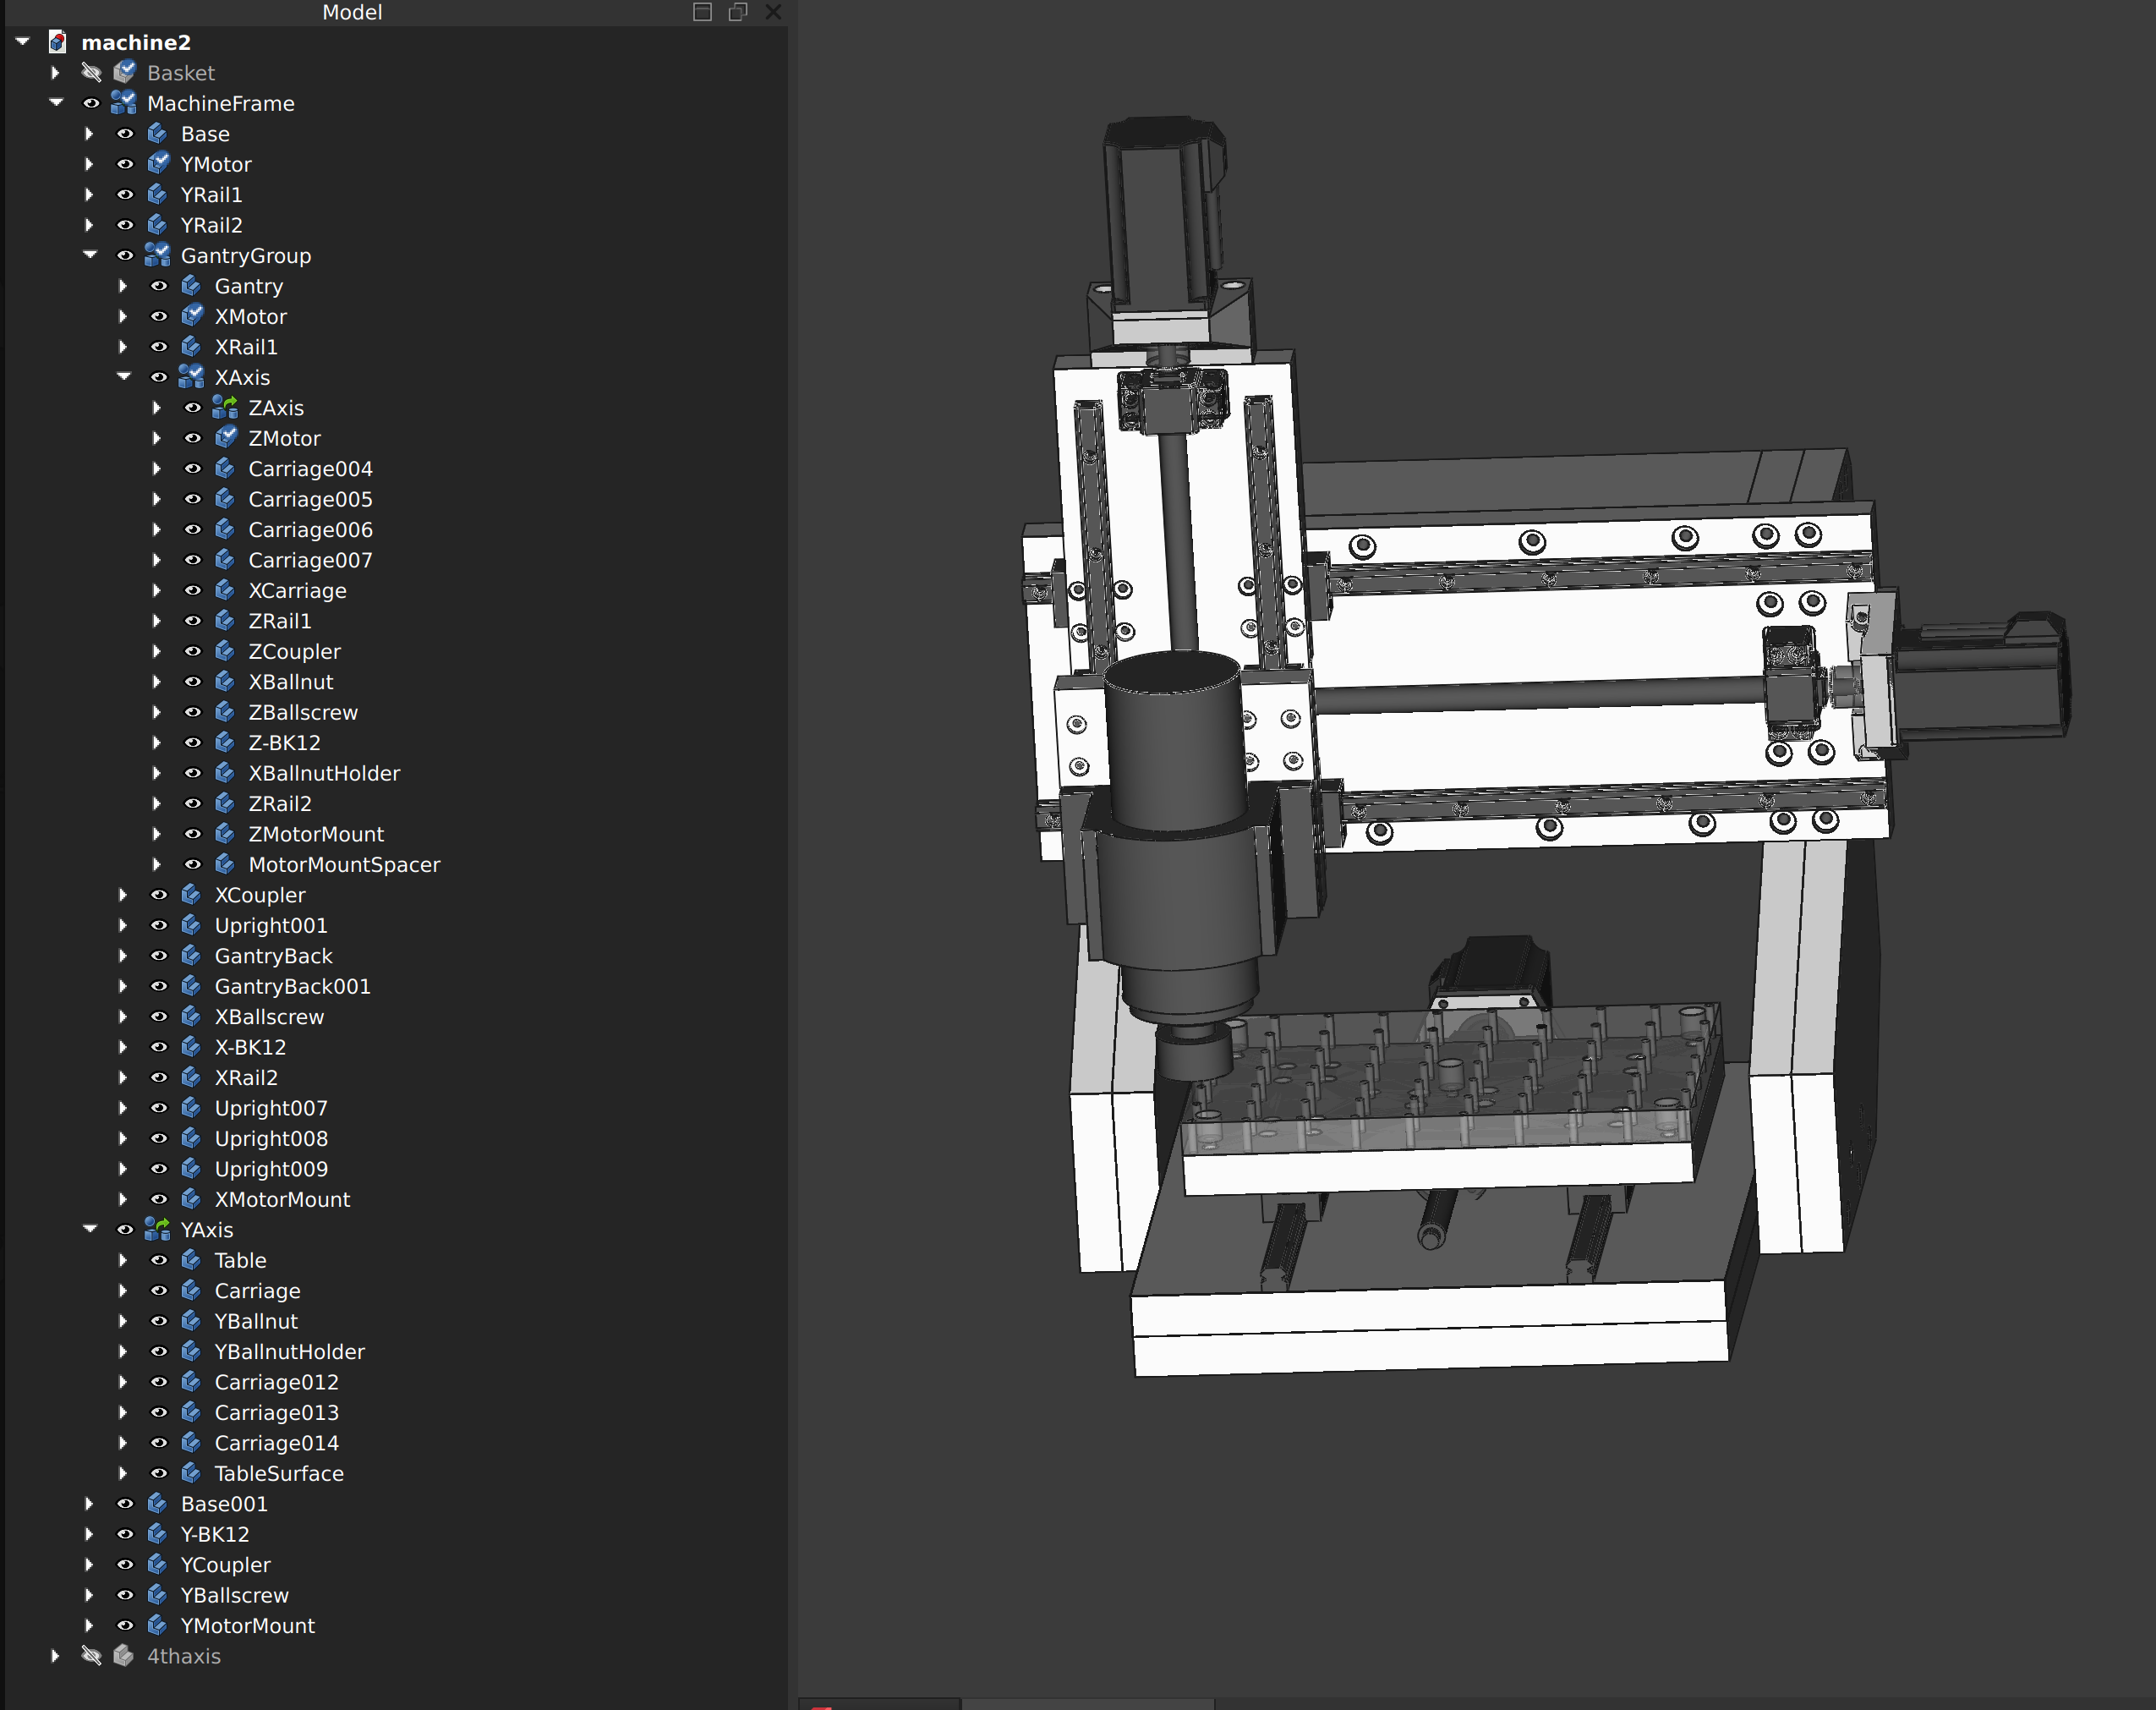
Task: Select the YMotorMount tree item
Action: [247, 1626]
